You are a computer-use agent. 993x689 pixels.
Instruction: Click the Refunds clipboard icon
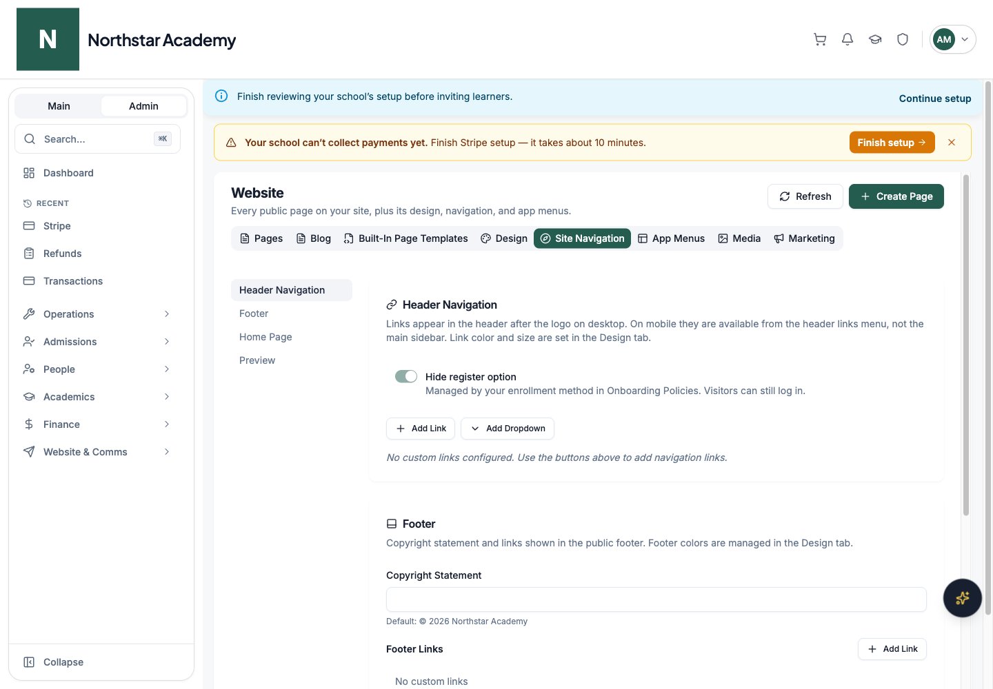point(29,254)
